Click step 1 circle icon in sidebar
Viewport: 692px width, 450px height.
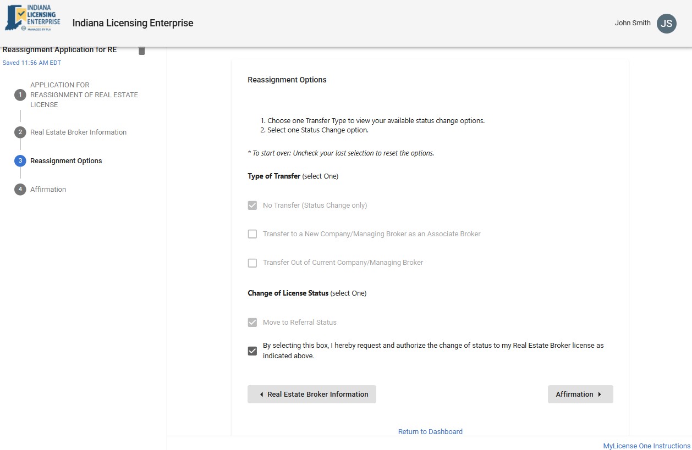[20, 95]
